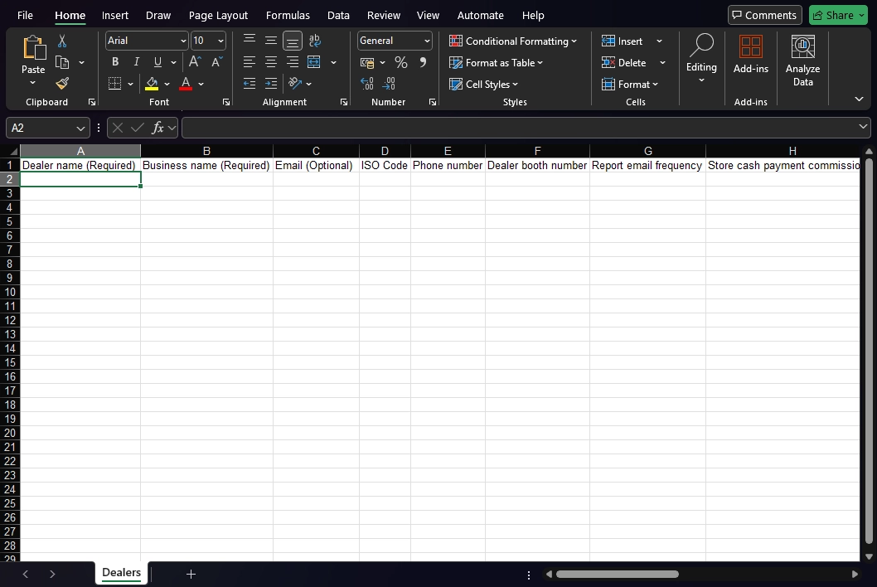Screen dimensions: 877x587
Task: Align text left
Action: coord(250,62)
